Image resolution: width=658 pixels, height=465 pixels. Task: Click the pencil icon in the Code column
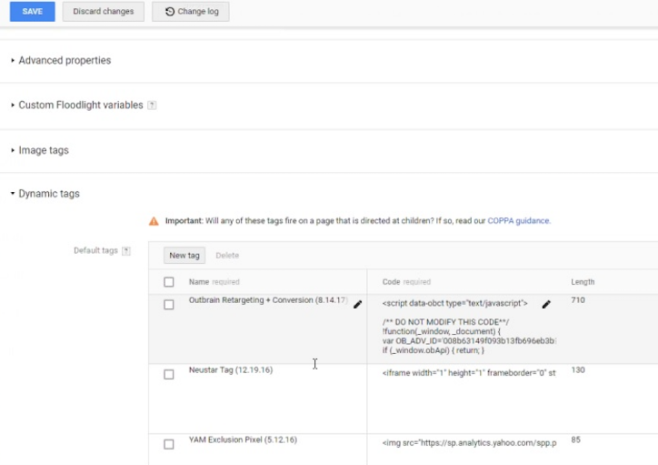(x=546, y=304)
